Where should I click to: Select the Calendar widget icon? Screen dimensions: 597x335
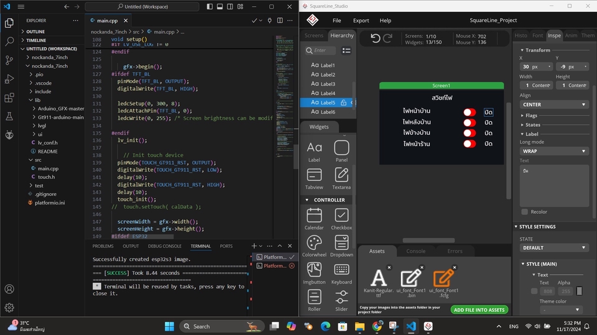[x=314, y=216]
